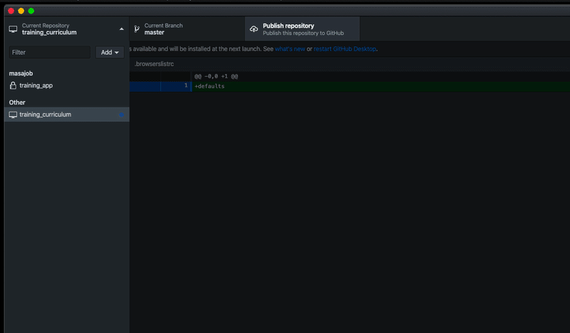Publish repository to GitHub
This screenshot has height=333, width=570.
coord(302,29)
